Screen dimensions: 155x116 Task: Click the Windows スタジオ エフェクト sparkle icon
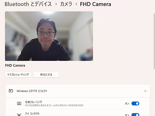tap(11, 91)
